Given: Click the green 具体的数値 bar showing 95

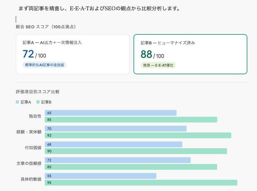Looking at the screenshot, I should pyautogui.click(x=141, y=183).
